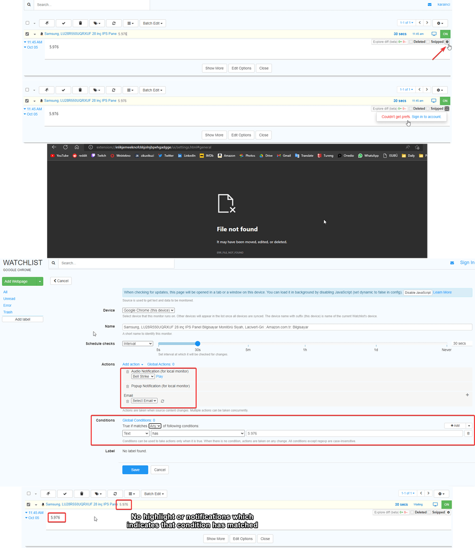Screen dimensions: 475x548
Task: Open the Any match-type dropdown
Action: [155, 426]
